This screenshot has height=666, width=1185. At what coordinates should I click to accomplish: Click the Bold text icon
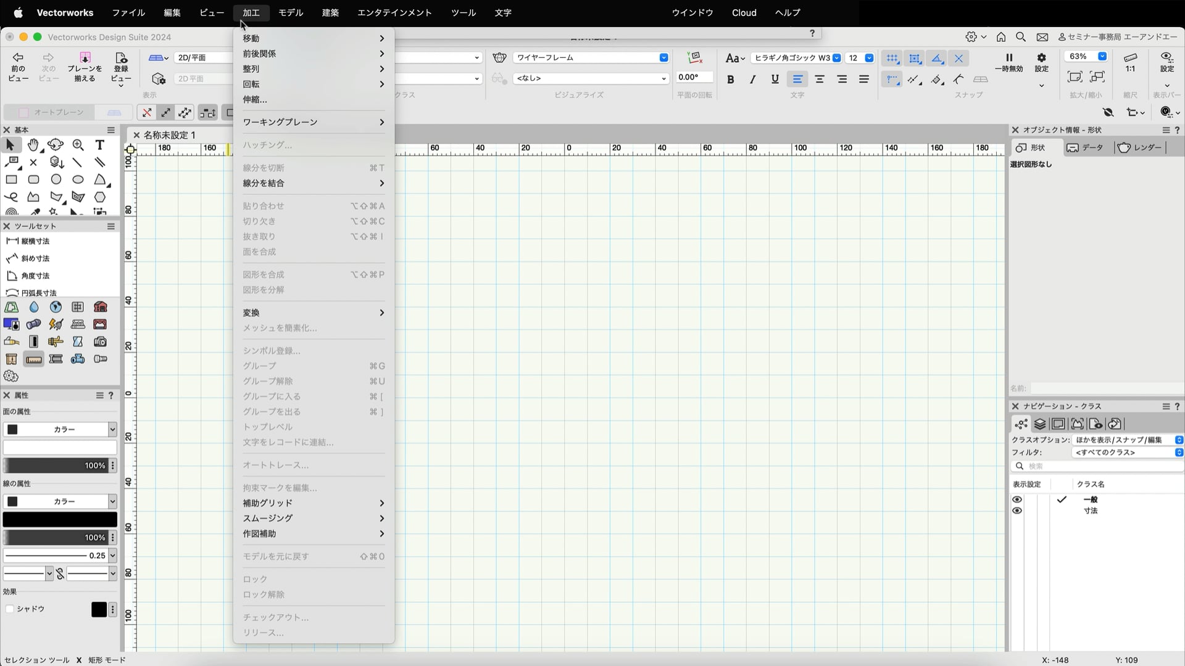click(x=731, y=79)
